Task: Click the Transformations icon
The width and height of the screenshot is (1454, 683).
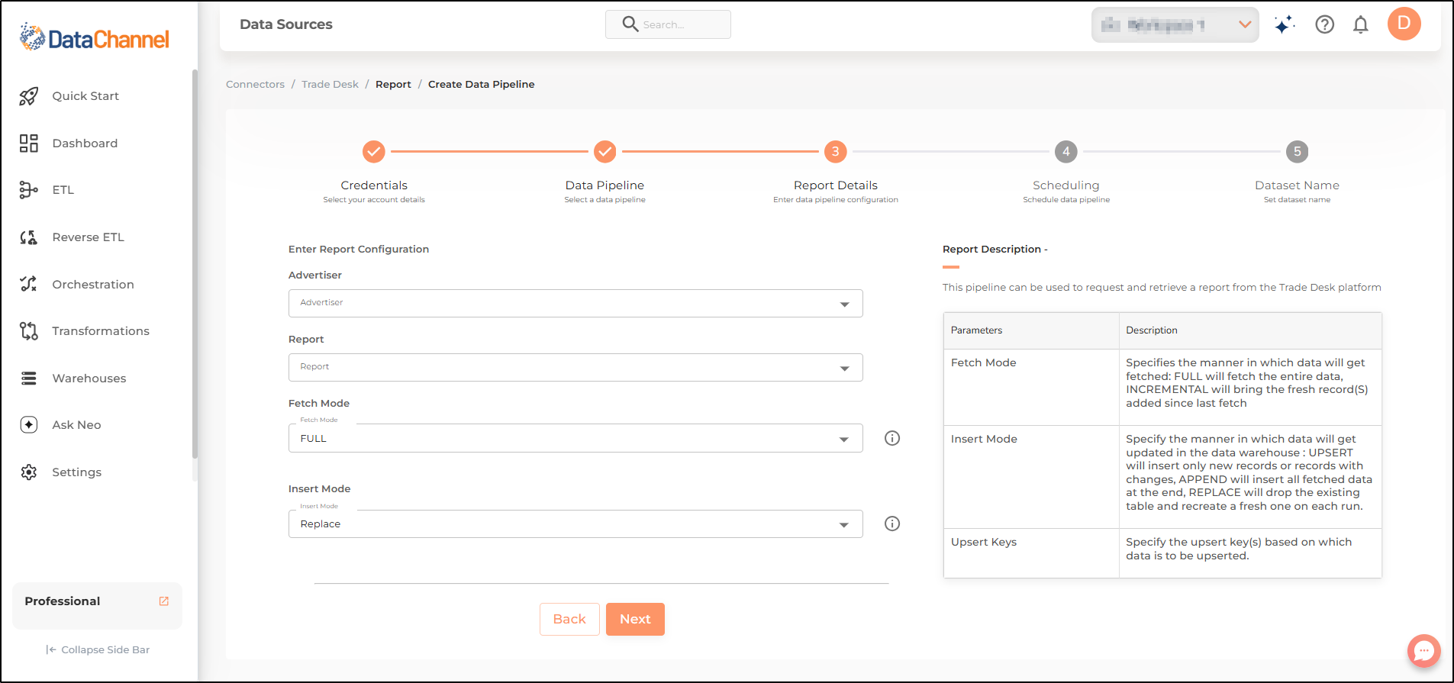Action: click(x=29, y=331)
